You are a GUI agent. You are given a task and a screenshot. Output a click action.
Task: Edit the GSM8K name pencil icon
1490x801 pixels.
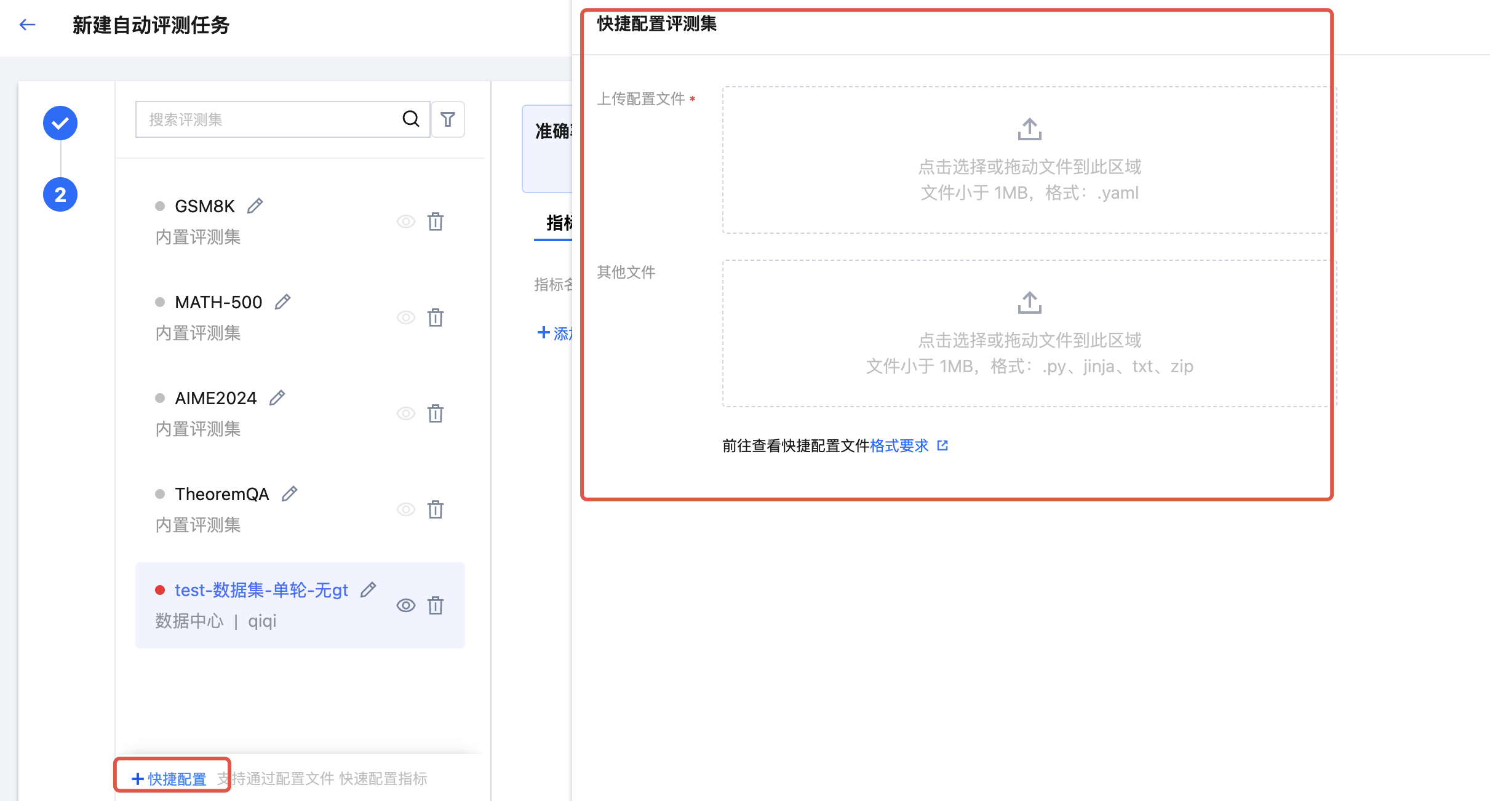(255, 205)
